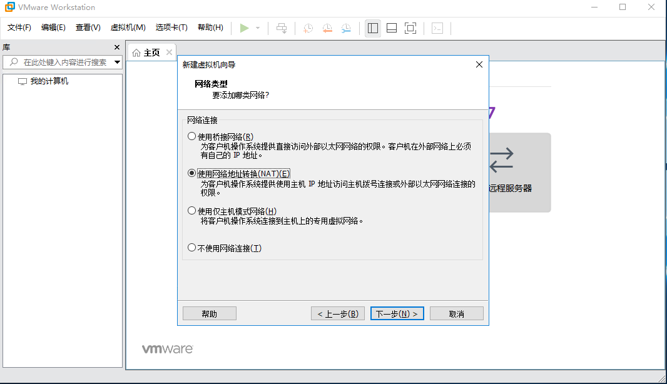Switch to the 主页 tab
The image size is (667, 384).
[152, 53]
